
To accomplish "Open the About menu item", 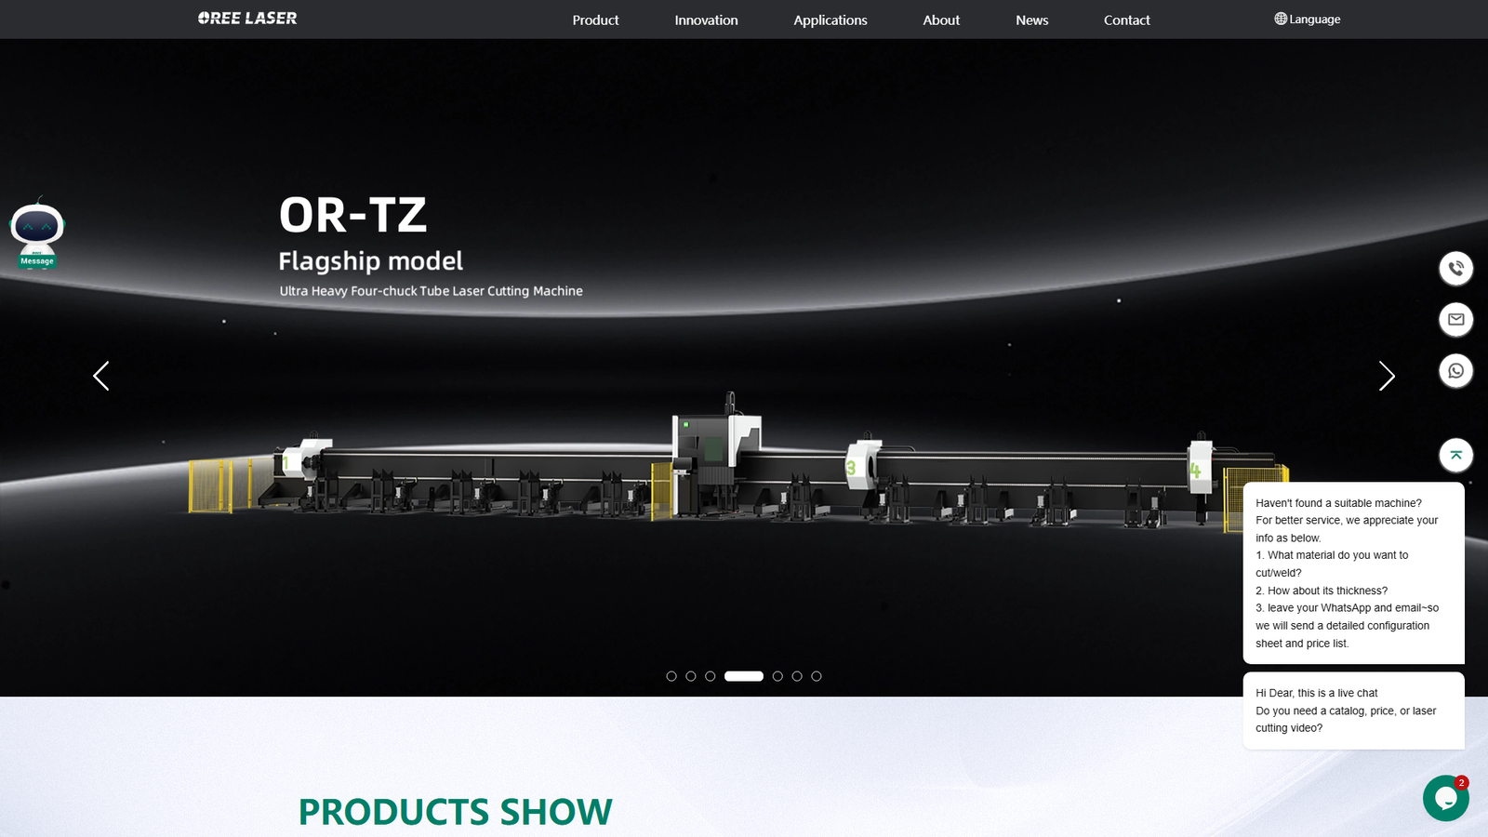I will click(940, 20).
